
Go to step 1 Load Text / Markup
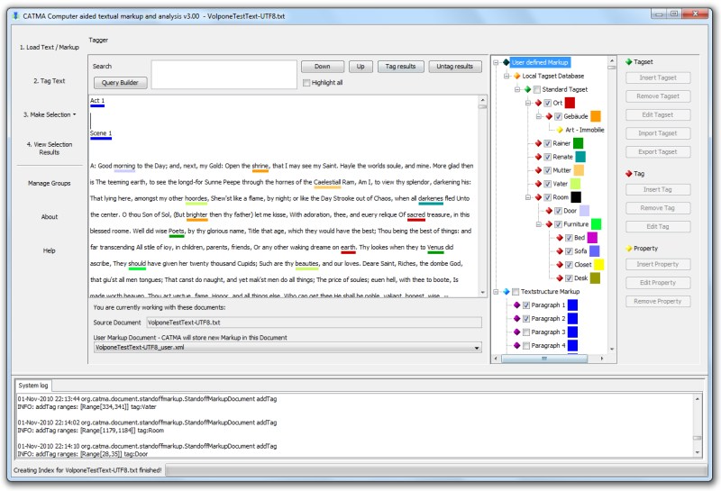pos(50,48)
